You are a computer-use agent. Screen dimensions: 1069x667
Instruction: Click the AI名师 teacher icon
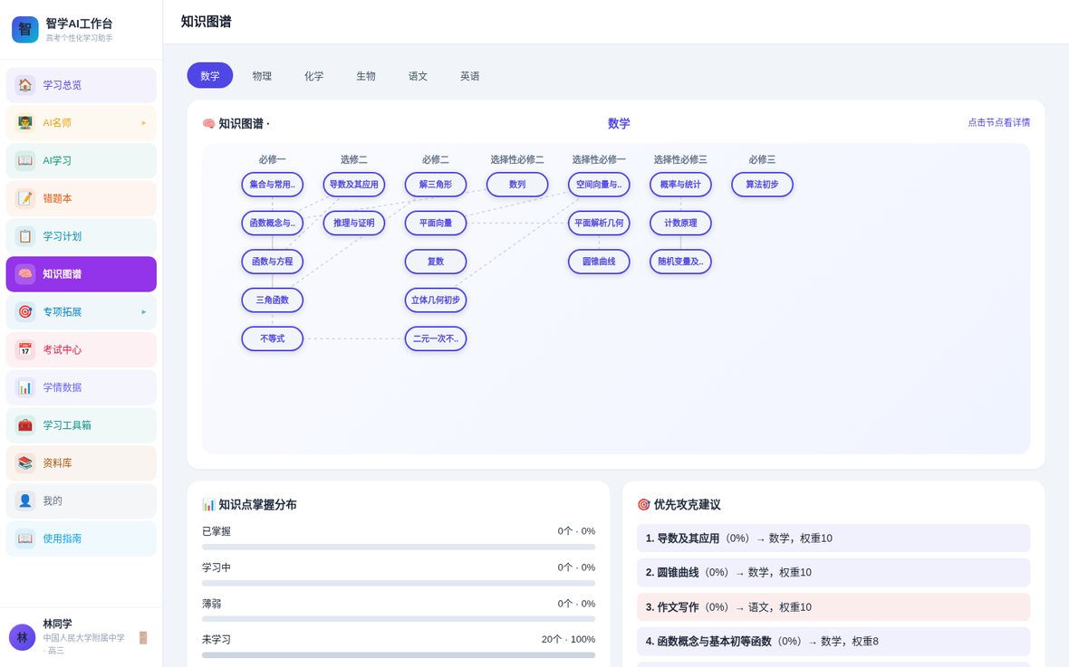[25, 123]
